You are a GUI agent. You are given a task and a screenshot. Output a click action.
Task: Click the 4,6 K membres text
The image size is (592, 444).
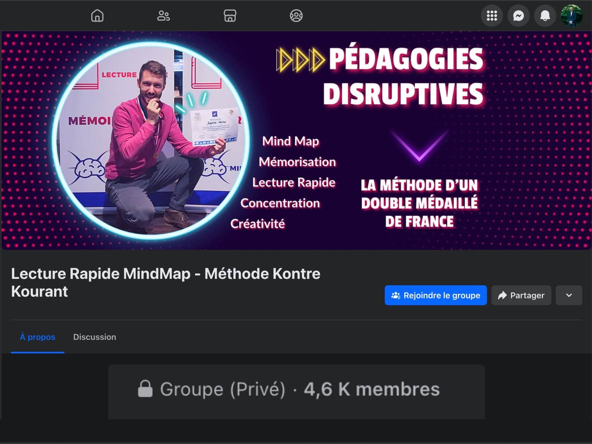372,388
